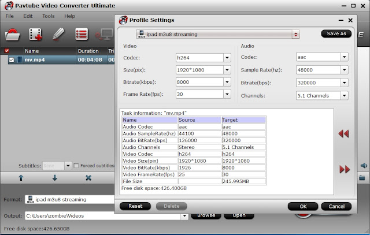Expand the Video Codec h264 dropdown
The width and height of the screenshot is (370, 235).
tap(227, 58)
